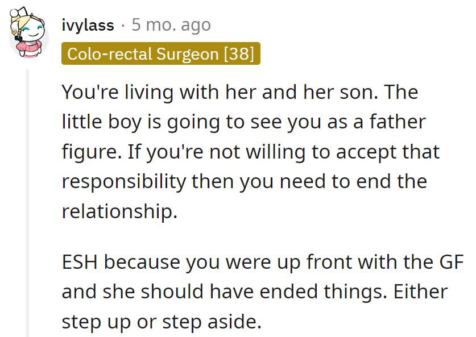
Task: Click the '5 mo. ago' timestamp
Action: point(171,25)
